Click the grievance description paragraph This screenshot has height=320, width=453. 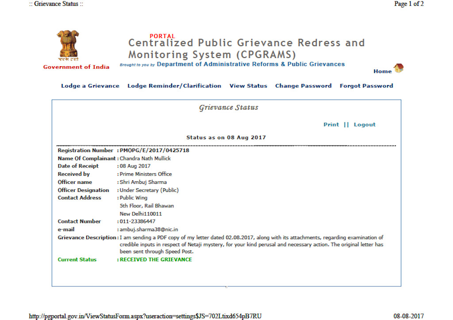tap(252, 244)
